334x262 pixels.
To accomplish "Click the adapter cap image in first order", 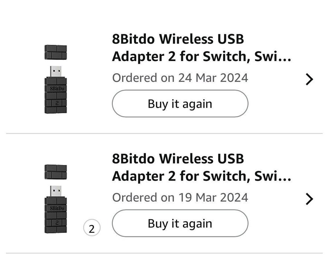I will coord(56,52).
